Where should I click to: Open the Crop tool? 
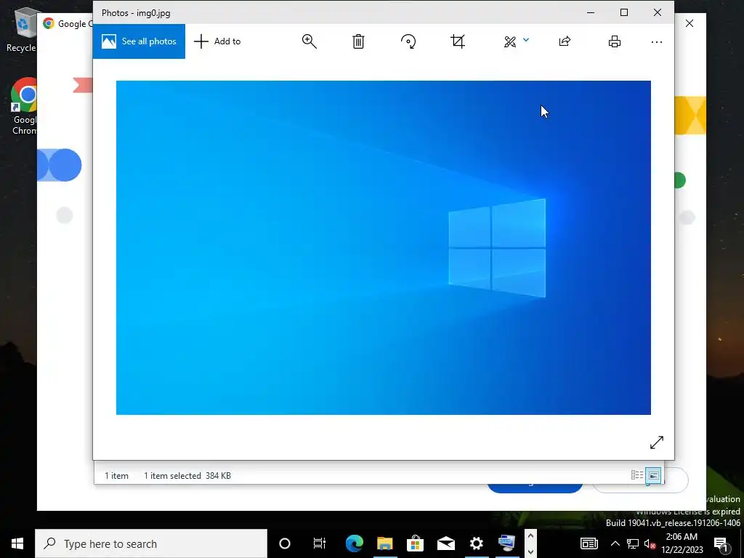coord(458,41)
